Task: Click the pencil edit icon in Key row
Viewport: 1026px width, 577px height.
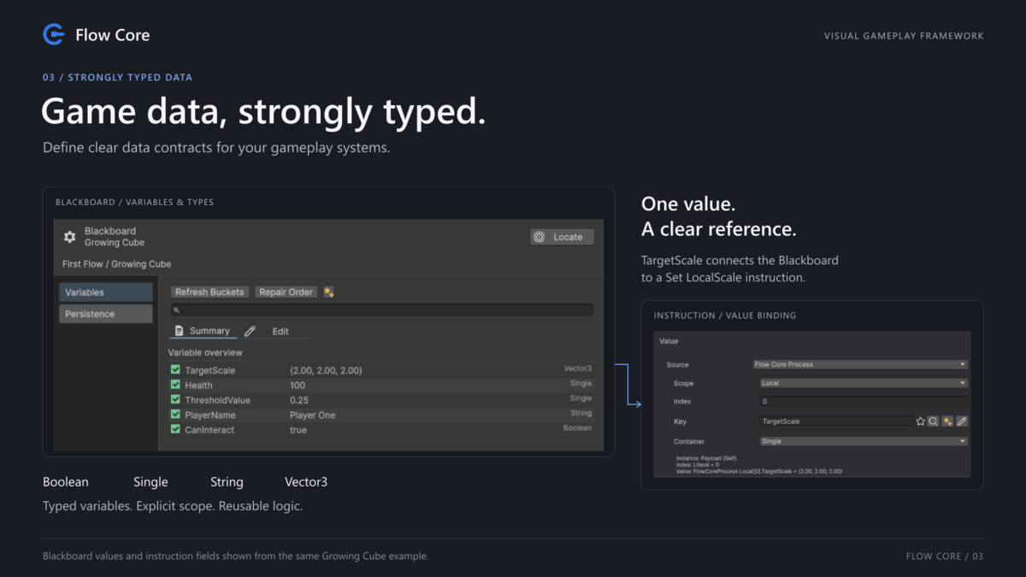Action: (x=962, y=421)
